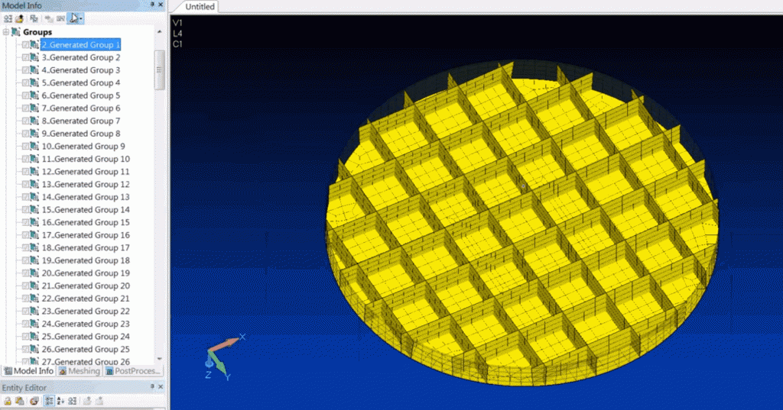Screen dimensions: 783x410
Task: Collapse the Groups tree node
Action: [6, 32]
